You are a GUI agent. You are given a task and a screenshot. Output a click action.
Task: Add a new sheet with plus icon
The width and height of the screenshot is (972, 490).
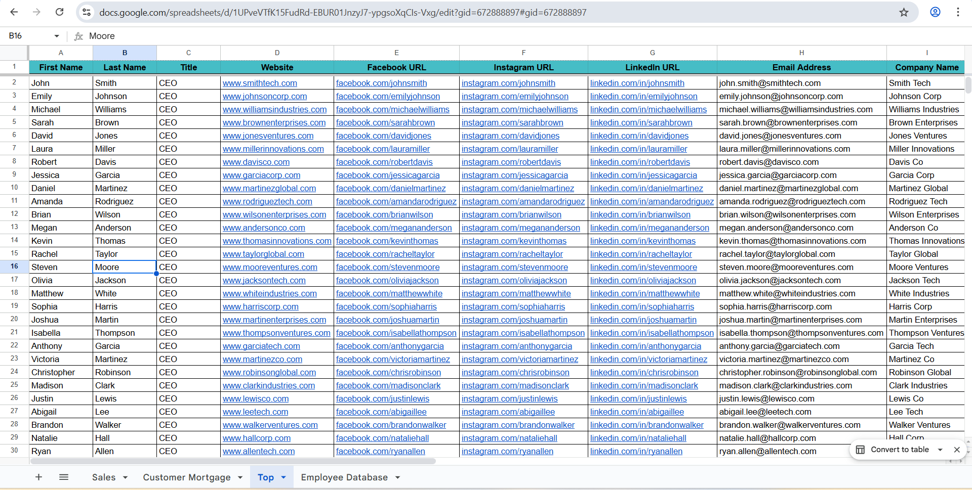pos(38,477)
